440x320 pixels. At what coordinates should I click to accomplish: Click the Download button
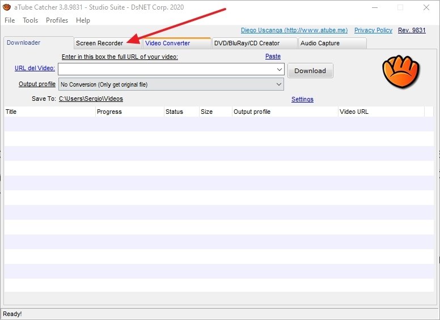pyautogui.click(x=310, y=71)
